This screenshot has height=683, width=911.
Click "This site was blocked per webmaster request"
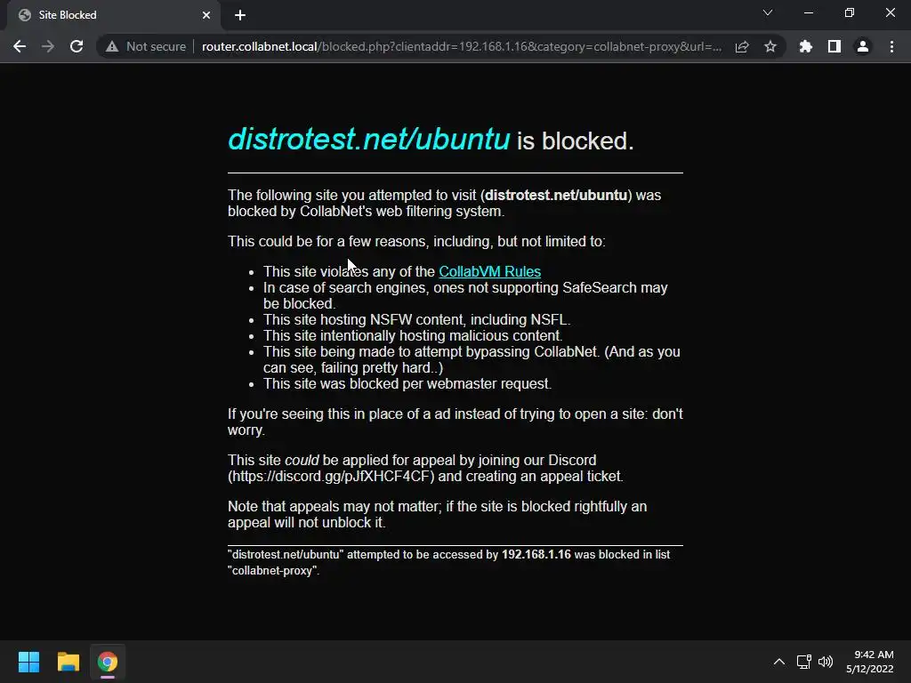[x=407, y=383]
